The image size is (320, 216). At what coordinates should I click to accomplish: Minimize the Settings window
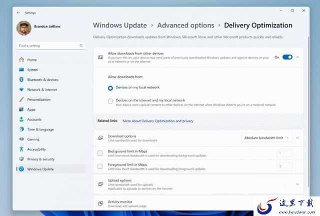click(281, 11)
